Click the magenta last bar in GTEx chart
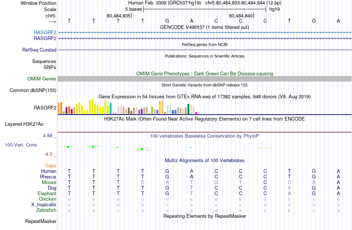Image resolution: width=352 pixels, height=230 pixels. pos(196,113)
